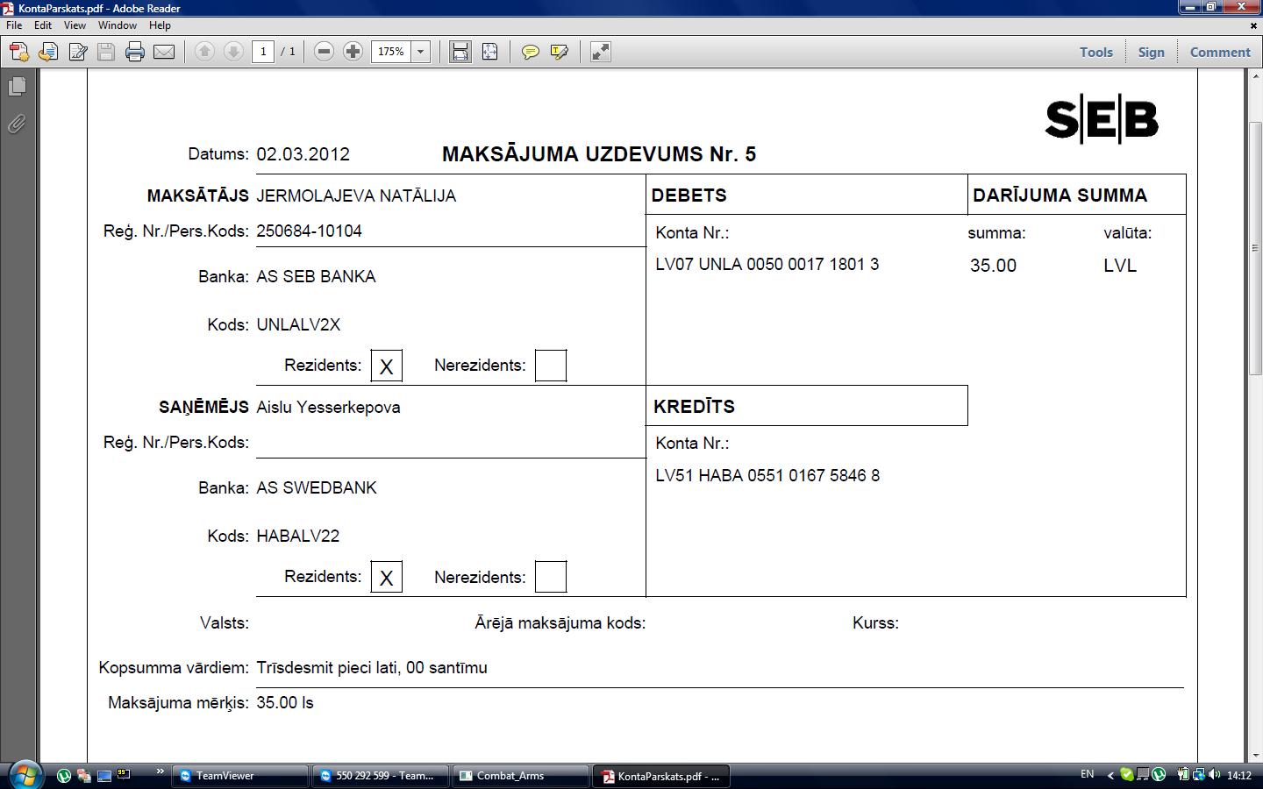Viewport: 1263px width, 789px height.
Task: Open the View menu
Action: point(75,25)
